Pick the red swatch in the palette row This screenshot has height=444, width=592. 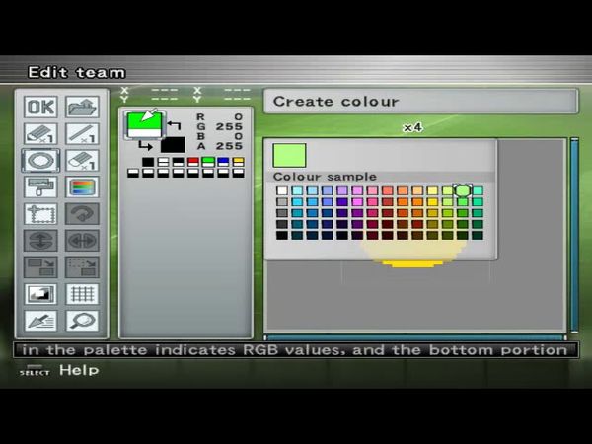[x=192, y=161]
